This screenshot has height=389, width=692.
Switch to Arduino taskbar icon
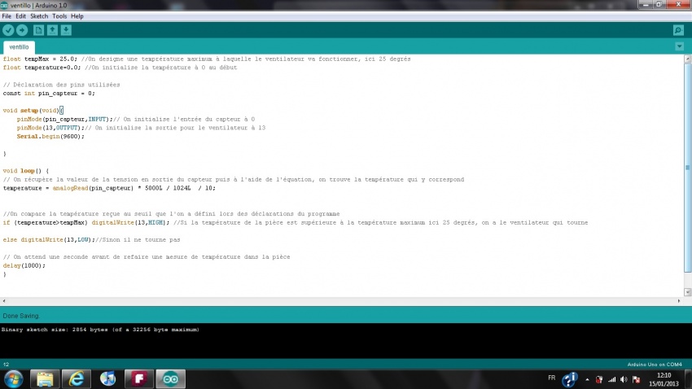coord(171,379)
